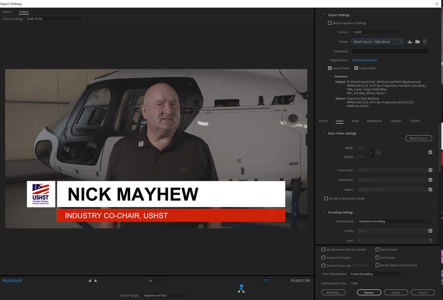443x300 pixels.
Task: Open the Performance dropdown set to Hardware Encoding
Action: 394,221
